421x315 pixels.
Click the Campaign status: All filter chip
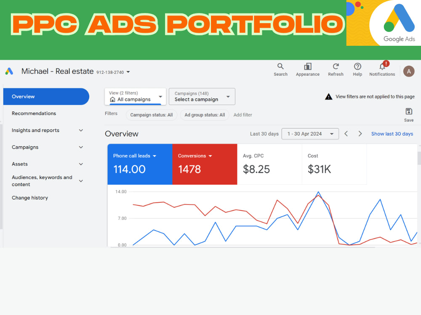point(152,115)
